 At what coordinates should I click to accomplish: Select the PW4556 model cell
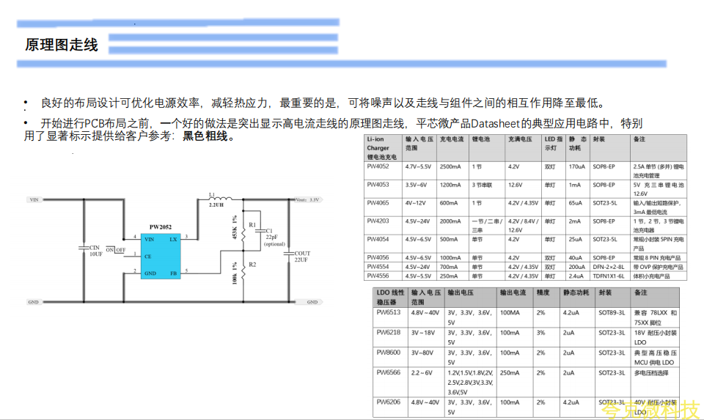coord(378,276)
